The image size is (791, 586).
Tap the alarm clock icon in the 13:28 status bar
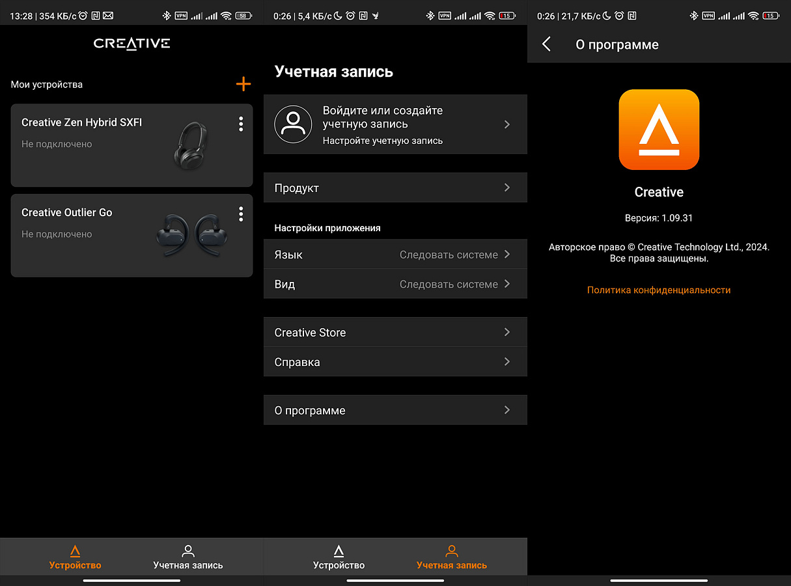tap(83, 16)
